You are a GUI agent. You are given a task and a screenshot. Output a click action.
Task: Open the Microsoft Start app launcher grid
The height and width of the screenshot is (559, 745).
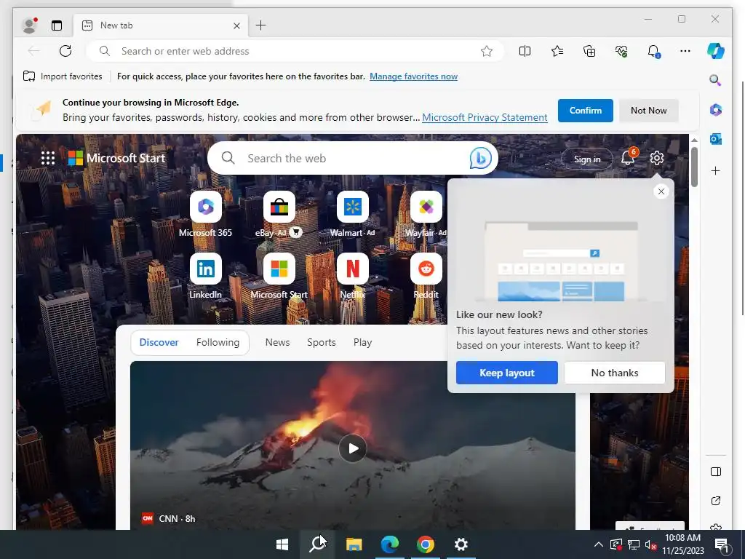click(48, 158)
